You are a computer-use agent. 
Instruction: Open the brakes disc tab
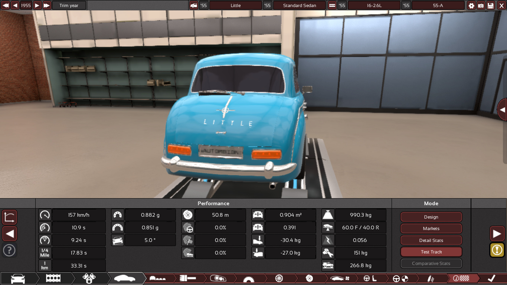tap(309, 278)
